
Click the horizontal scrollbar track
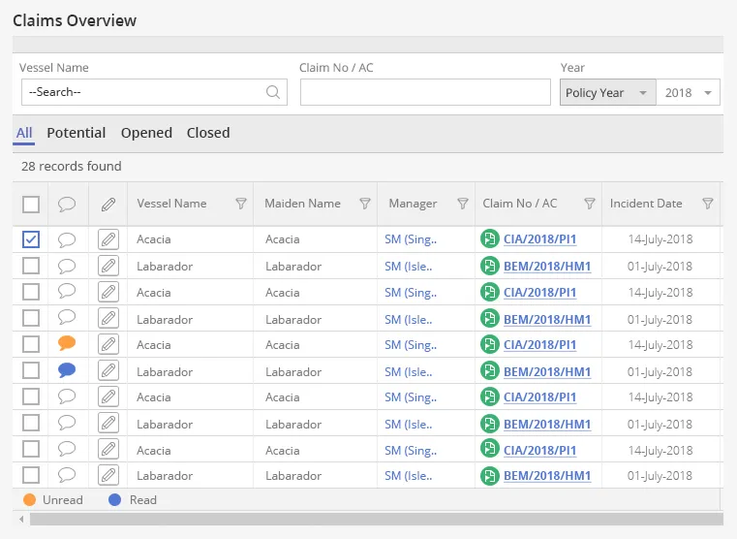[376, 520]
